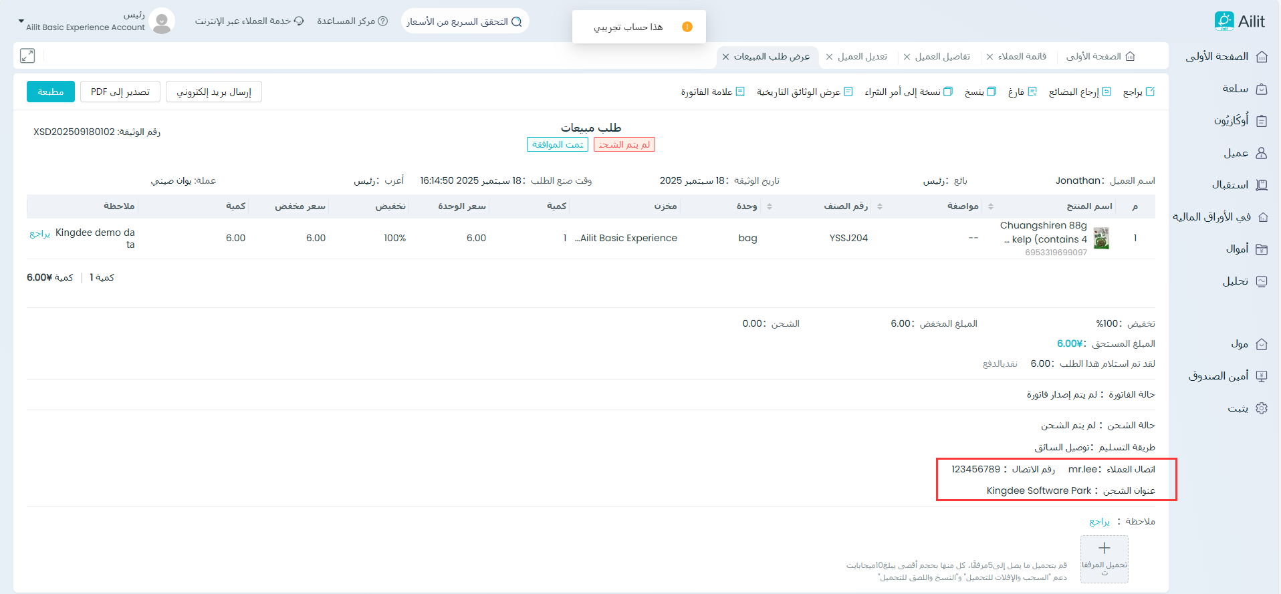Open settings gear in sidebar

tap(1262, 408)
